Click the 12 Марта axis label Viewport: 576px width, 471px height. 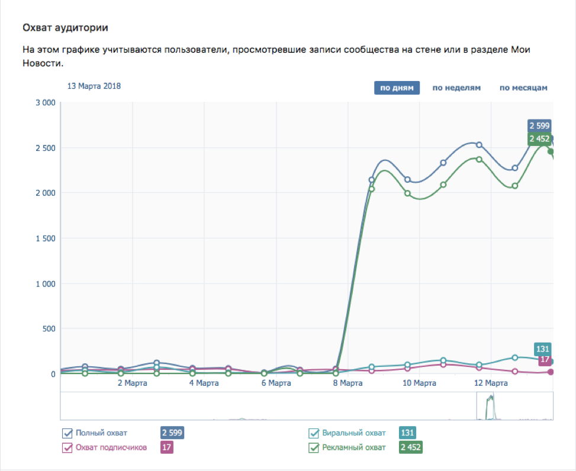click(x=491, y=383)
